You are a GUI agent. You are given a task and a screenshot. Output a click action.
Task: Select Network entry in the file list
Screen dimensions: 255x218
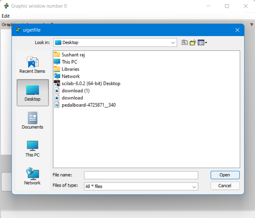click(x=67, y=76)
